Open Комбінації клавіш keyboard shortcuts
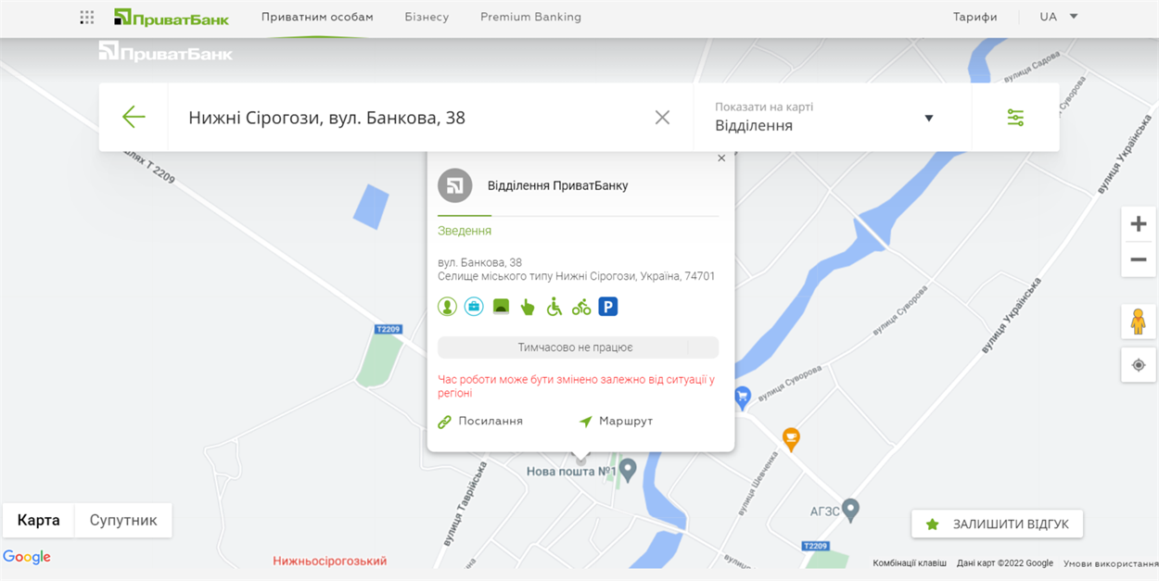This screenshot has width=1159, height=581. tap(910, 562)
